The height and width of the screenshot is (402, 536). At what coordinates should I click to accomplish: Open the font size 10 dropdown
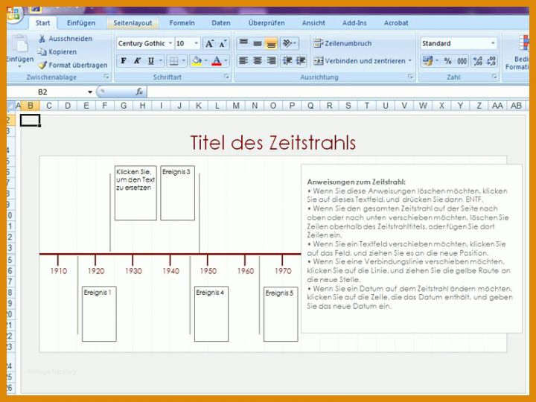coord(197,43)
